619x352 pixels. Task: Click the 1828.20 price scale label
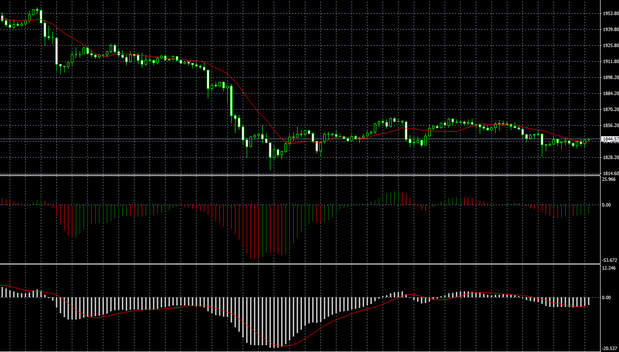[610, 158]
